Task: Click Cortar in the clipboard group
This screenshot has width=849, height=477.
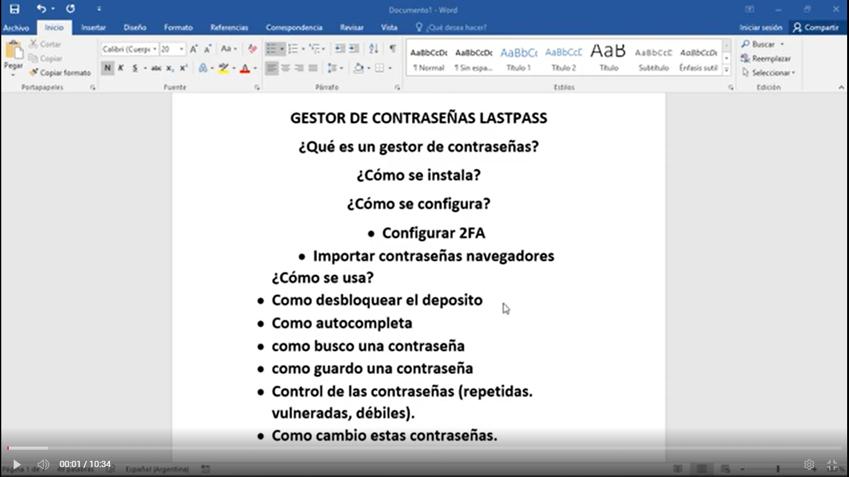Action: tap(45, 44)
